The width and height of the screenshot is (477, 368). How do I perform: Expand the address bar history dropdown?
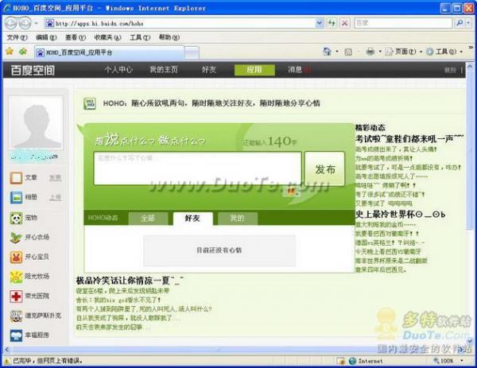(320, 23)
